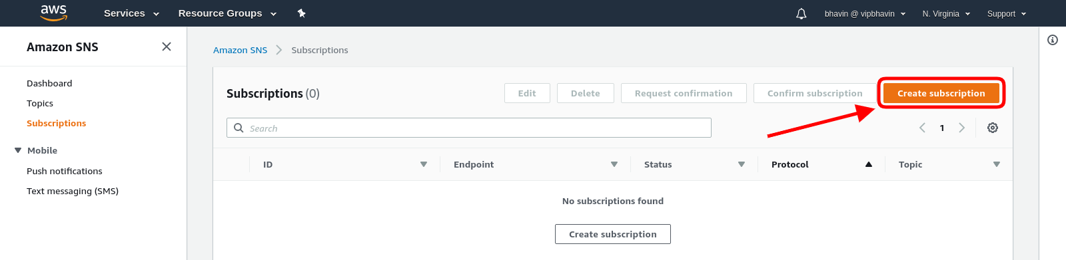Go to next page arrow
The image size is (1066, 260).
point(961,128)
